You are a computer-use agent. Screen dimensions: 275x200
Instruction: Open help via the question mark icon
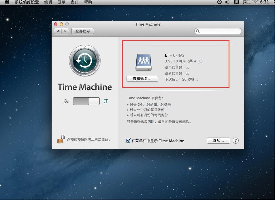point(236,141)
